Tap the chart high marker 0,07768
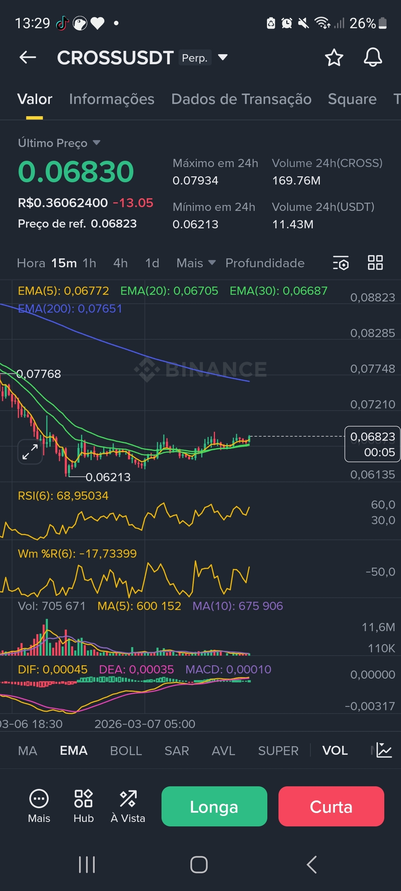The image size is (401, 891). [39, 374]
